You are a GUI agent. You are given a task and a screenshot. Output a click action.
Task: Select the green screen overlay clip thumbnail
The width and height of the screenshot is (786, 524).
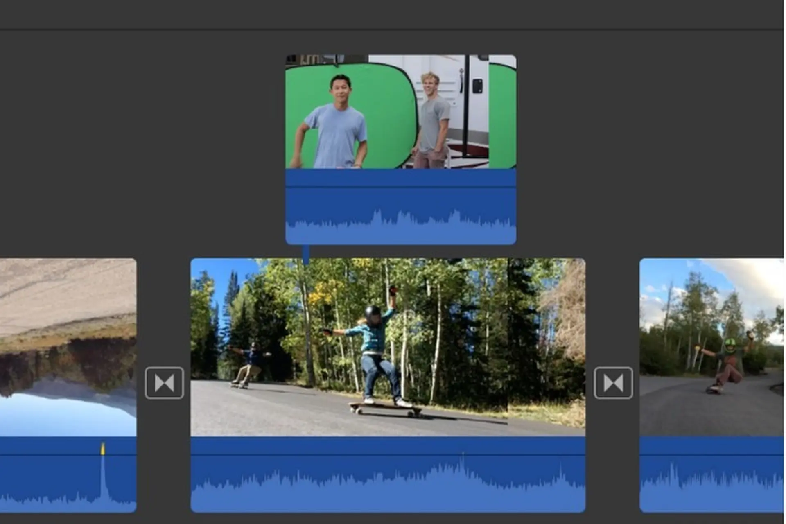point(401,112)
